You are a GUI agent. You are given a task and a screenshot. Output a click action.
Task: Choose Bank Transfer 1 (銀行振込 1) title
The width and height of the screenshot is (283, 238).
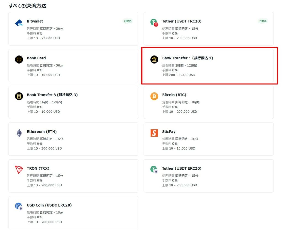tap(187, 58)
